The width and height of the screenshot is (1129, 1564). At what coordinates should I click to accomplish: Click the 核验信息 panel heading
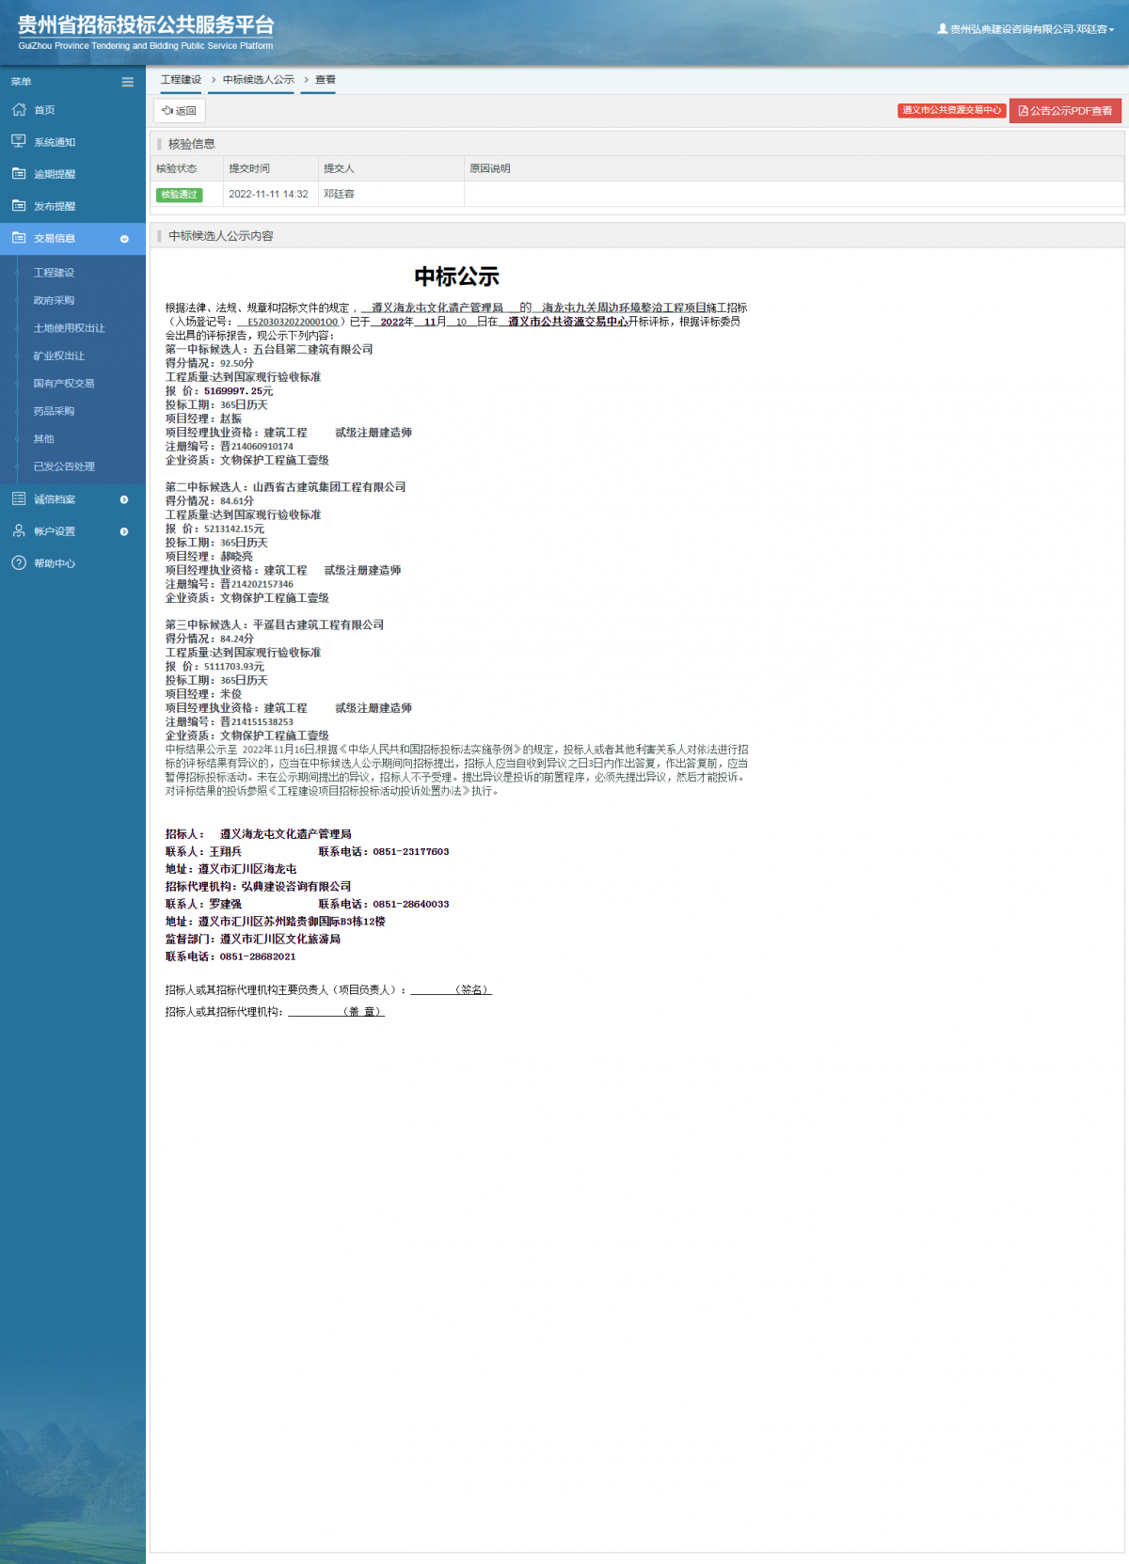coord(192,144)
